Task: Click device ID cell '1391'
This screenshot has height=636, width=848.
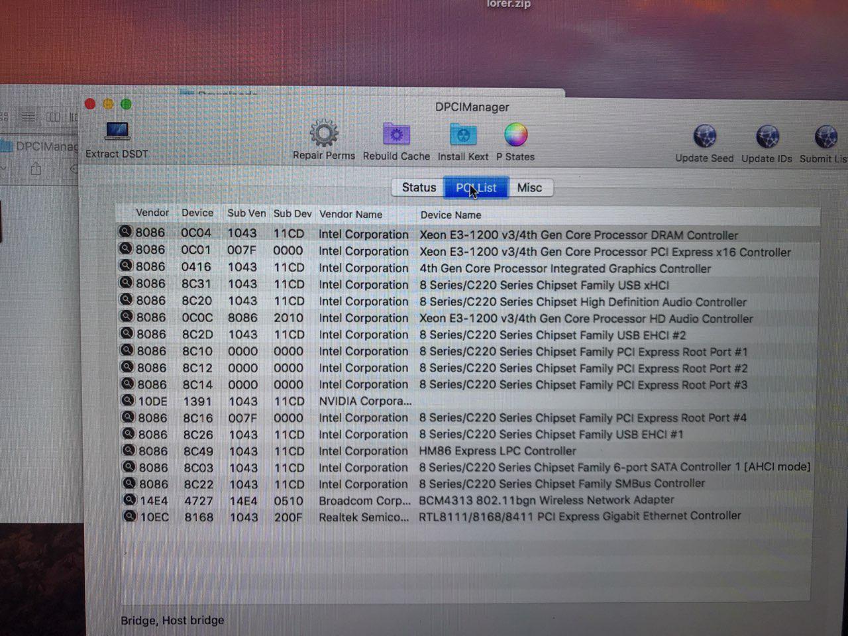Action: pyautogui.click(x=197, y=401)
